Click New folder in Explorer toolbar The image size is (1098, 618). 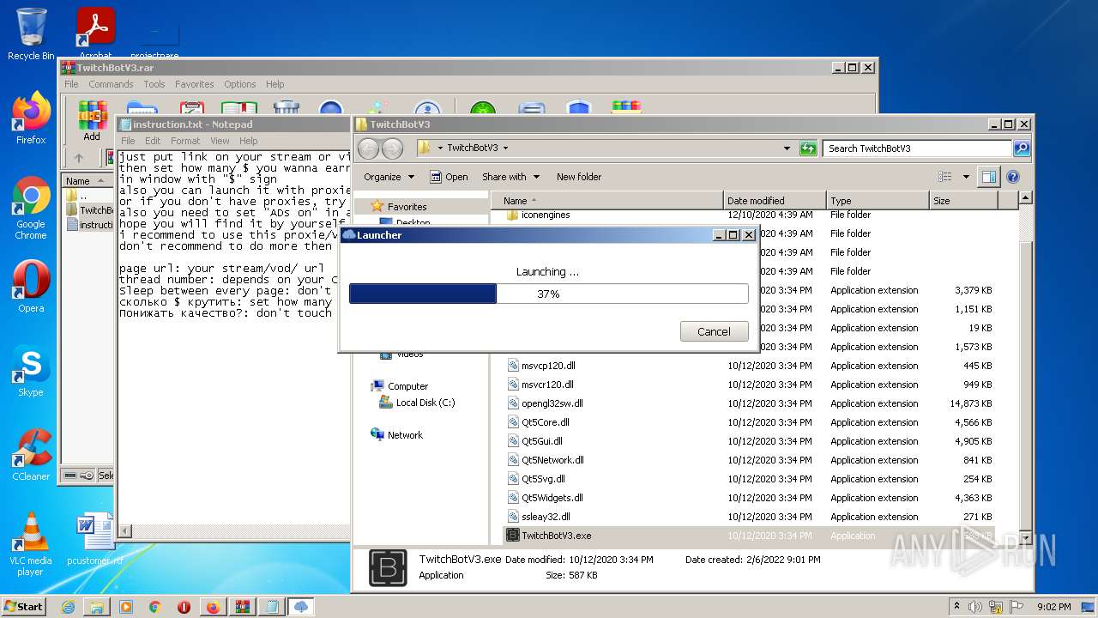[x=579, y=177]
